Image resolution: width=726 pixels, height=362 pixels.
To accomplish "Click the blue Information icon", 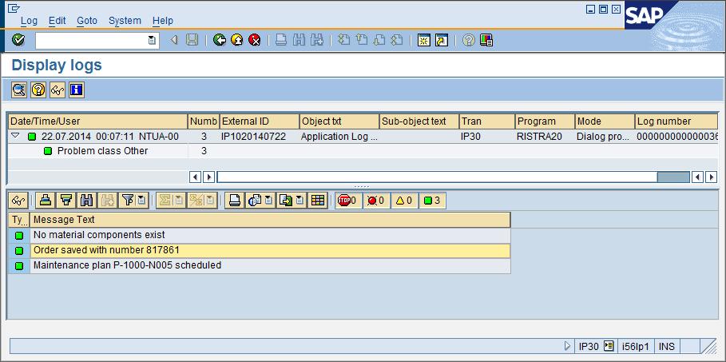I will (76, 90).
